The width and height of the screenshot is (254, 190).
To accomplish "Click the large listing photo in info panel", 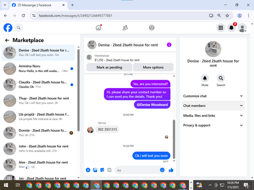I will (x=213, y=49).
